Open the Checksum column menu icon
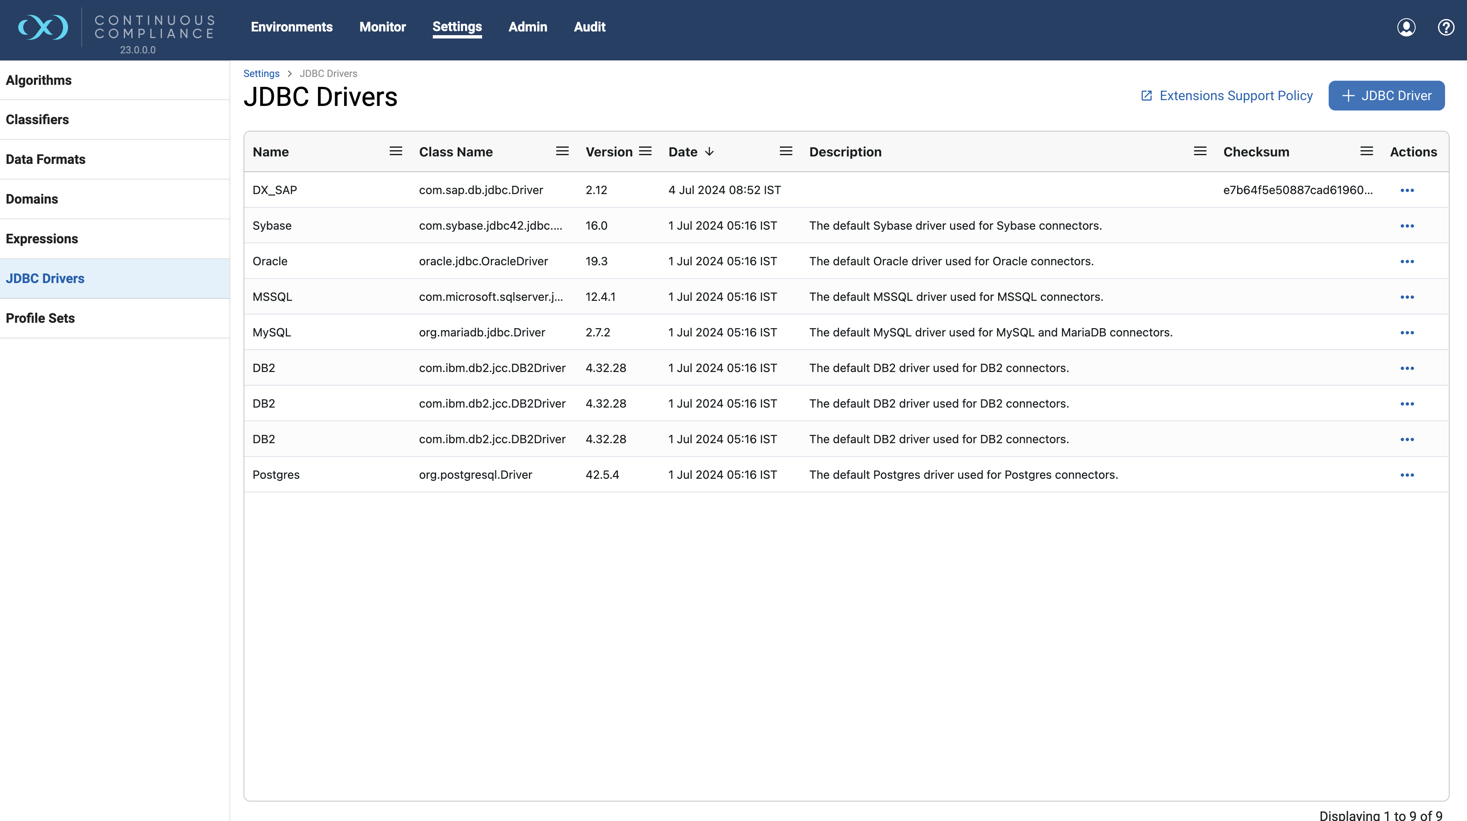 [1367, 151]
